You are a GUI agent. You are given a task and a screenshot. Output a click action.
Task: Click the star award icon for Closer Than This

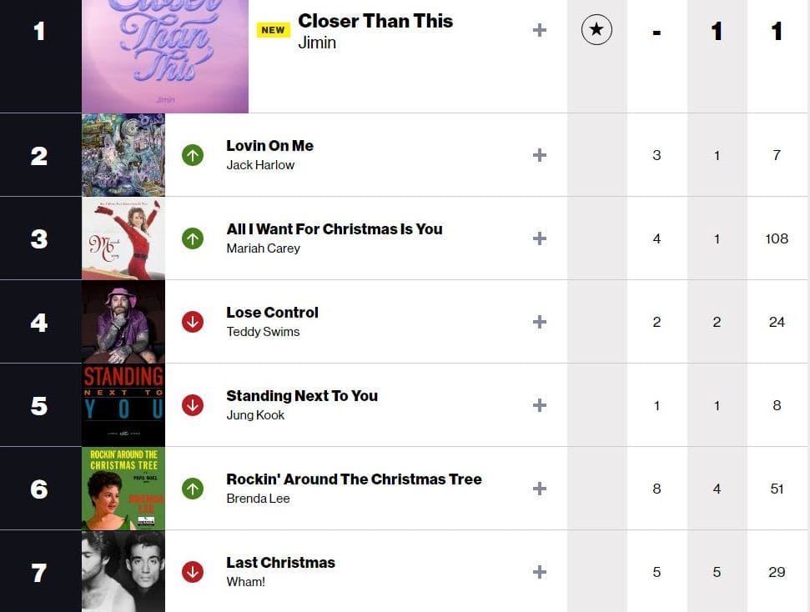pos(596,31)
